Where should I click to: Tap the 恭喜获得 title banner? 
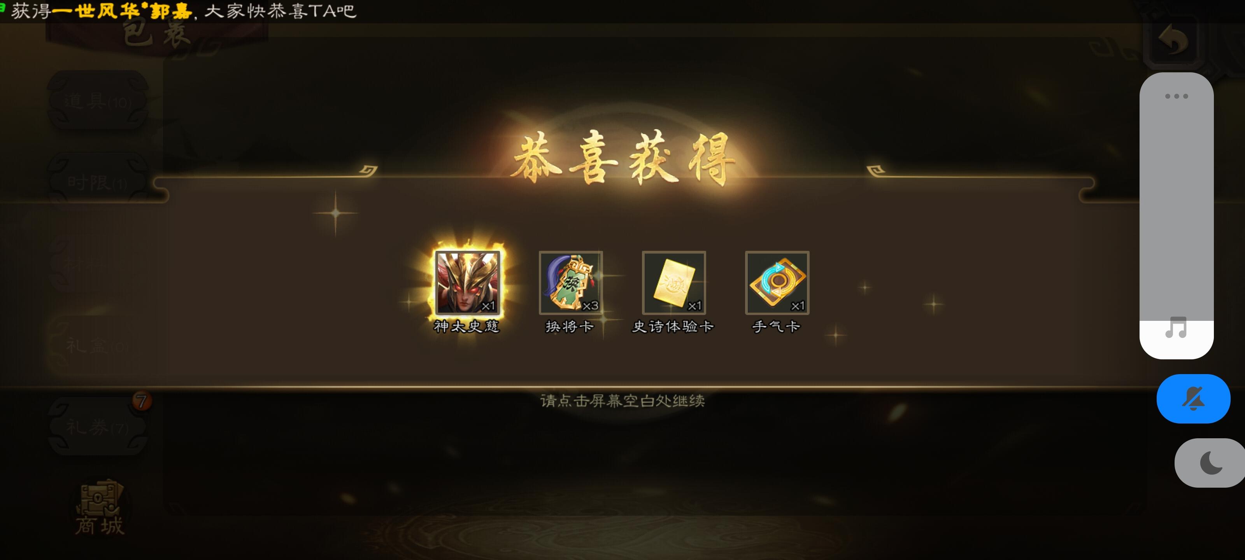(x=623, y=159)
